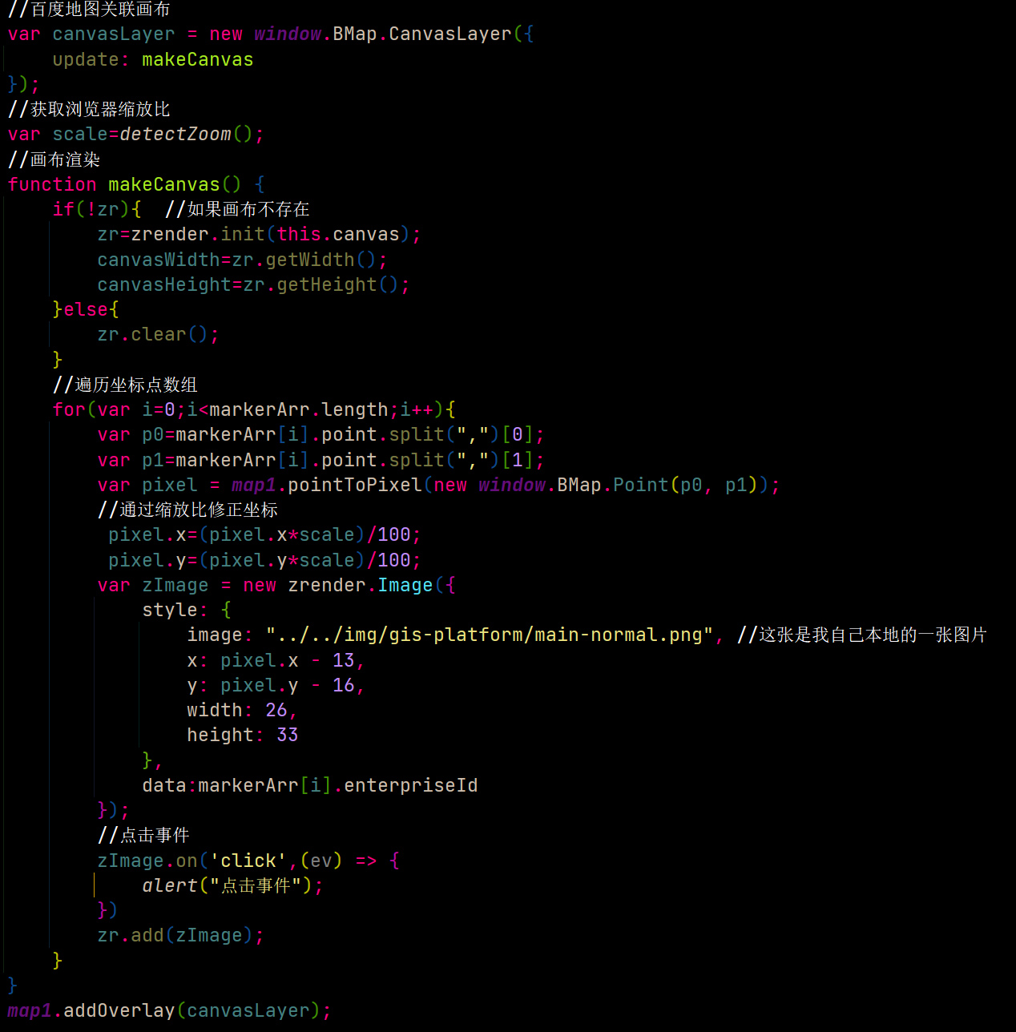This screenshot has height=1032, width=1016.
Task: Click the makeCanvas function name
Action: point(163,184)
